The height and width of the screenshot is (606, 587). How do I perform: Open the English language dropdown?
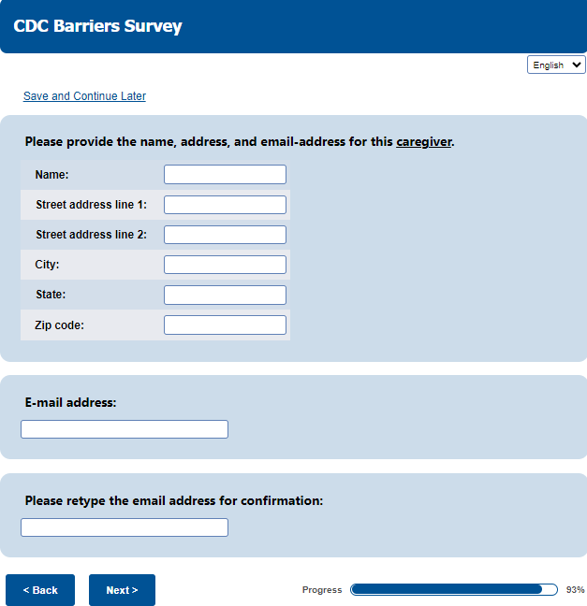556,65
